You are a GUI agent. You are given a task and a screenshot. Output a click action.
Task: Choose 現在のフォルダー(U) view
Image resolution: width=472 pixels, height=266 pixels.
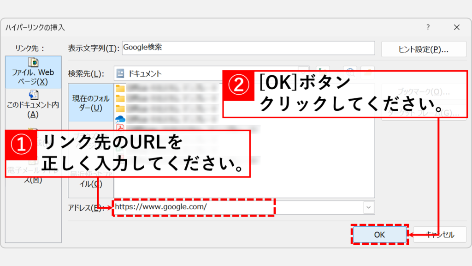(91, 103)
